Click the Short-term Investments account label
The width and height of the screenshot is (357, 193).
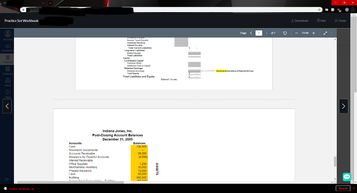pos(83,150)
